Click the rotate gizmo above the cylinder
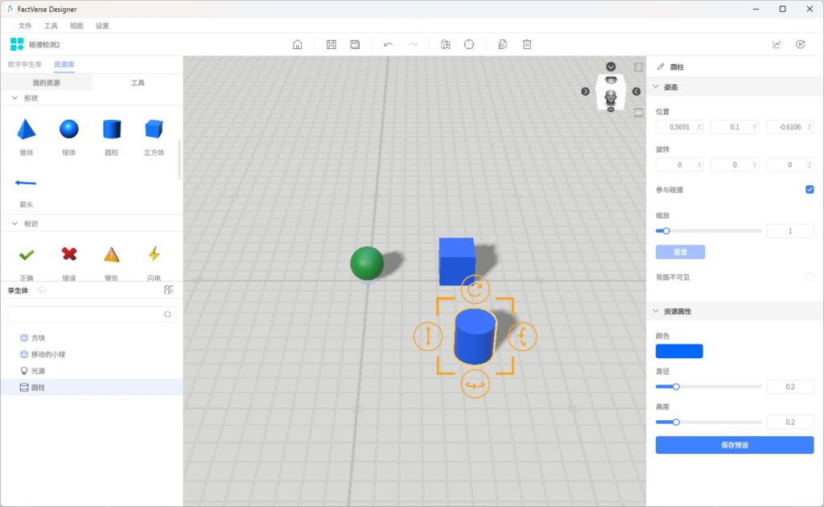Image resolution: width=824 pixels, height=507 pixels. coord(475,288)
